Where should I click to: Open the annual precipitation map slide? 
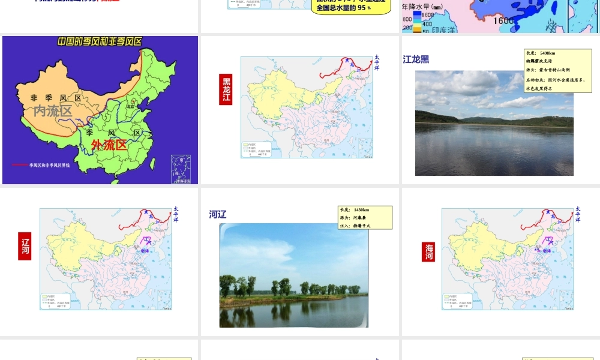500,16
